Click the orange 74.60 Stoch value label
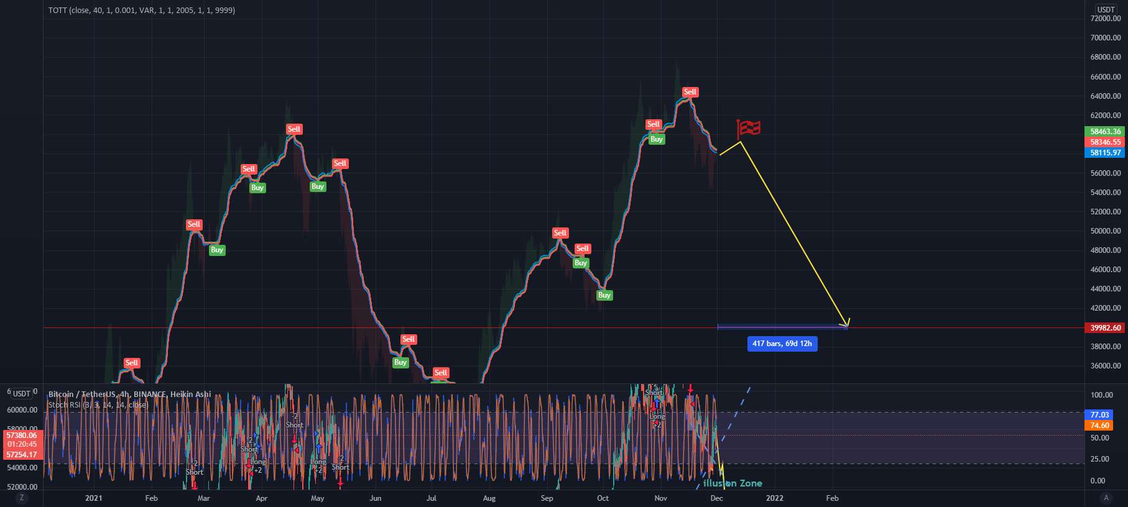This screenshot has width=1128, height=507. tap(1099, 426)
